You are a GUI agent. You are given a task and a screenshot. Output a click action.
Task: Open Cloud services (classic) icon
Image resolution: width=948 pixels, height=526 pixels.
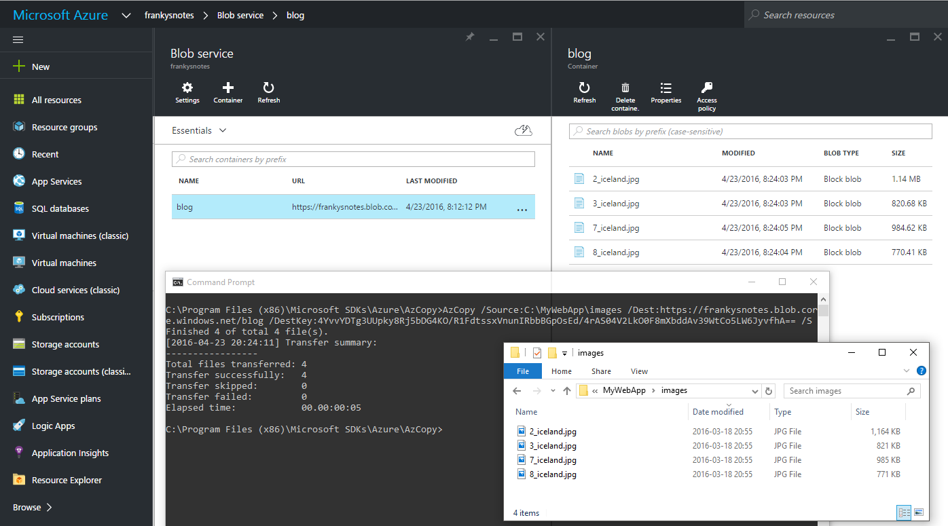pyautogui.click(x=19, y=290)
